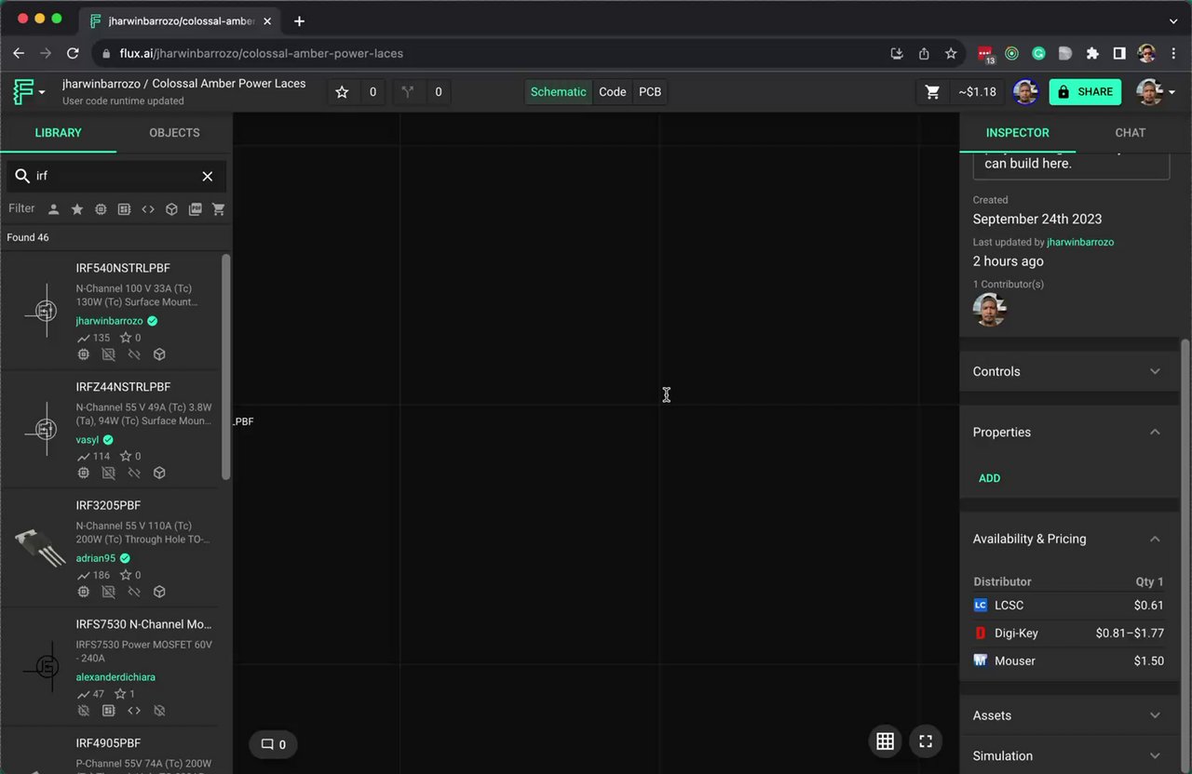This screenshot has height=774, width=1192.
Task: Bookmark this page in address bar
Action: coord(951,54)
